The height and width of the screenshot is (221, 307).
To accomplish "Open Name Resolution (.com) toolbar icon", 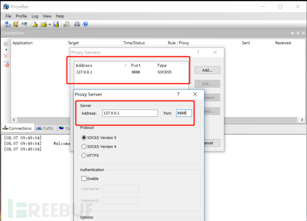I will pos(24,24).
